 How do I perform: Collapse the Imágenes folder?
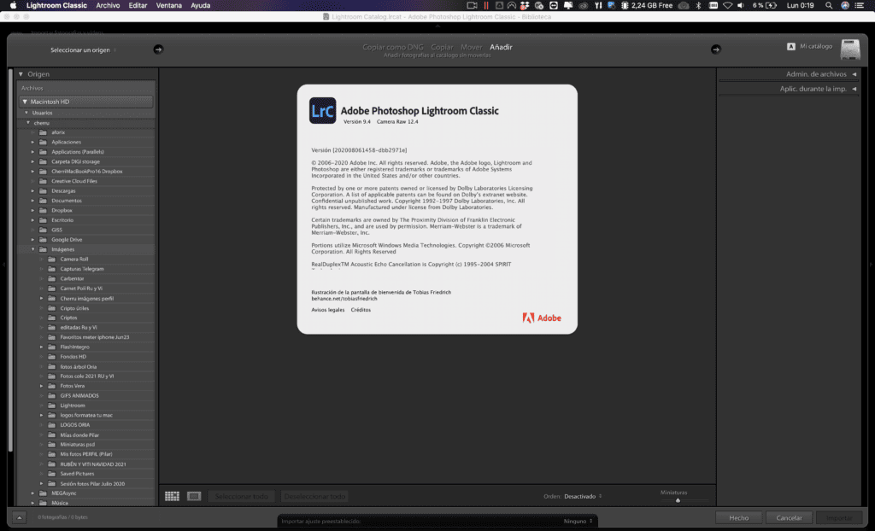[33, 249]
